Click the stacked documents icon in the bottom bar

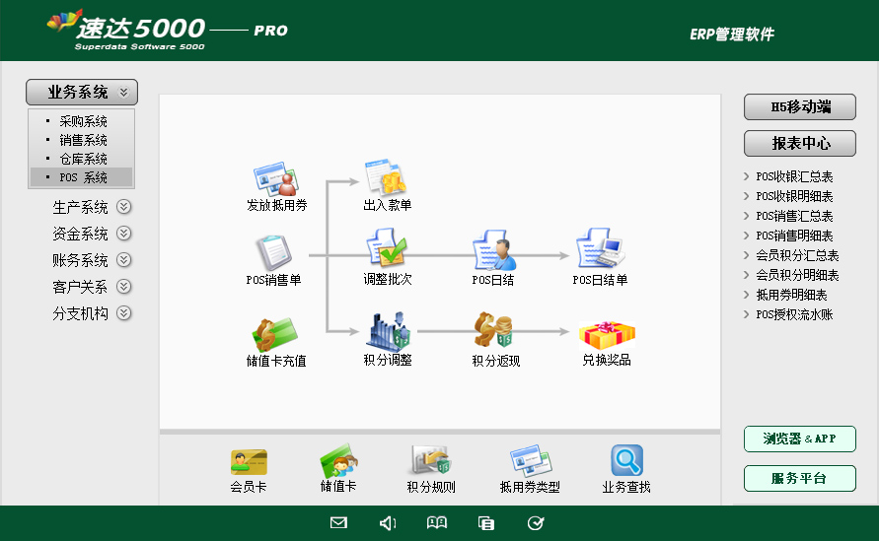point(486,523)
